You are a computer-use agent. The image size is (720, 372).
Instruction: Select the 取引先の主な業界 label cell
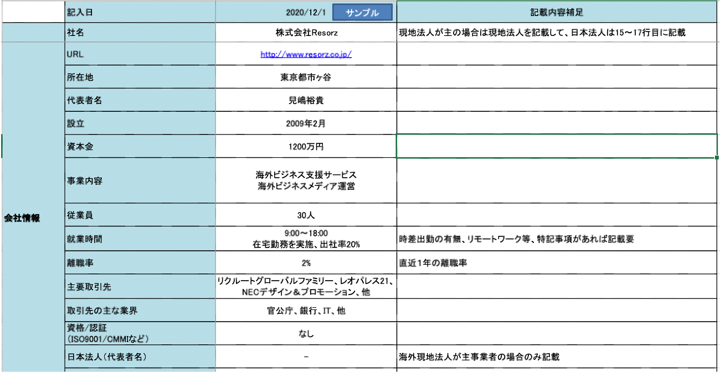(140, 311)
